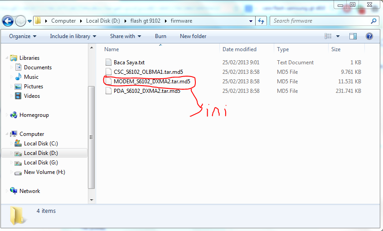This screenshot has height=231, width=383.
Task: Go back with the blue Back arrow
Action: click(8, 21)
